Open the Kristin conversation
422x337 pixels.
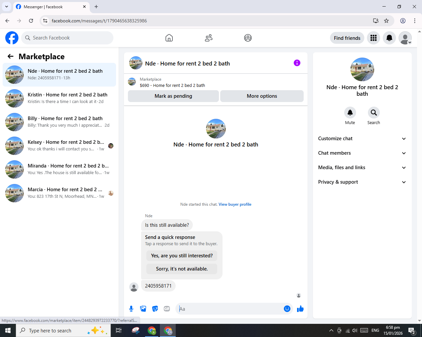click(x=59, y=98)
